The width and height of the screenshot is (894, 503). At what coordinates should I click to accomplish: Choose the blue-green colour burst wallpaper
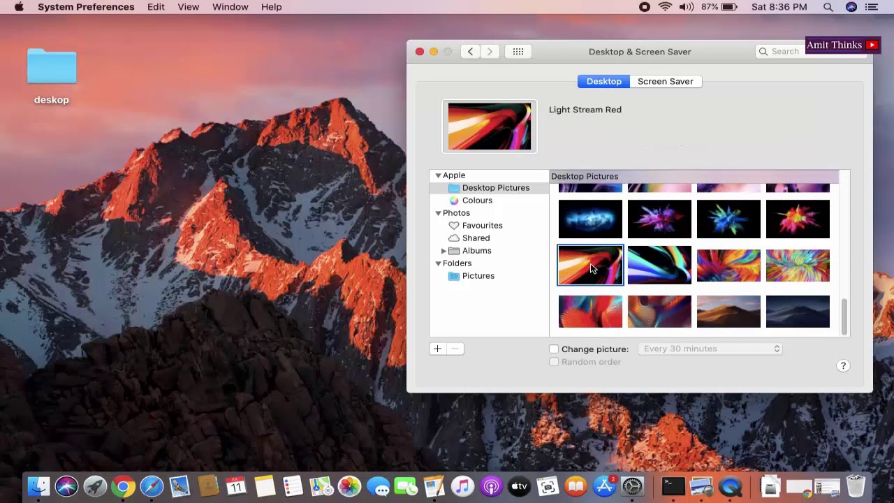click(728, 219)
